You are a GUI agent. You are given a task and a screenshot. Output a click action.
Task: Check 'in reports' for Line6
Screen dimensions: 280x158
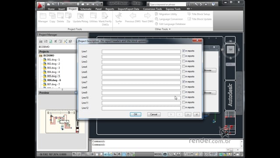pos(184,76)
